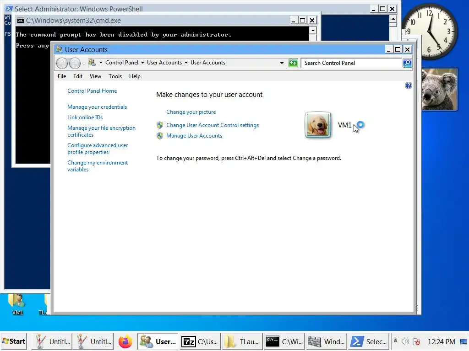Open Change my environment variables
469x351 pixels.
pos(98,166)
